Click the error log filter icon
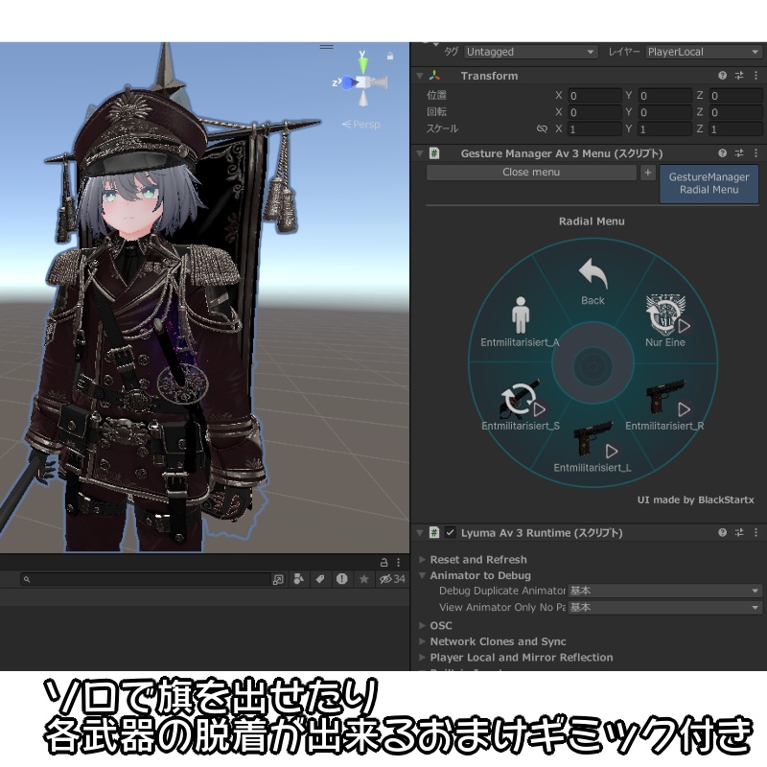The width and height of the screenshot is (767, 767). point(342,579)
